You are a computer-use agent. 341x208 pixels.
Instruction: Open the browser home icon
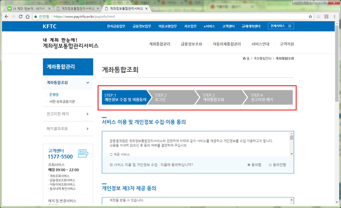click(x=27, y=16)
